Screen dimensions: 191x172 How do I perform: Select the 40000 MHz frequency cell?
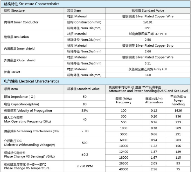pos(124,169)
